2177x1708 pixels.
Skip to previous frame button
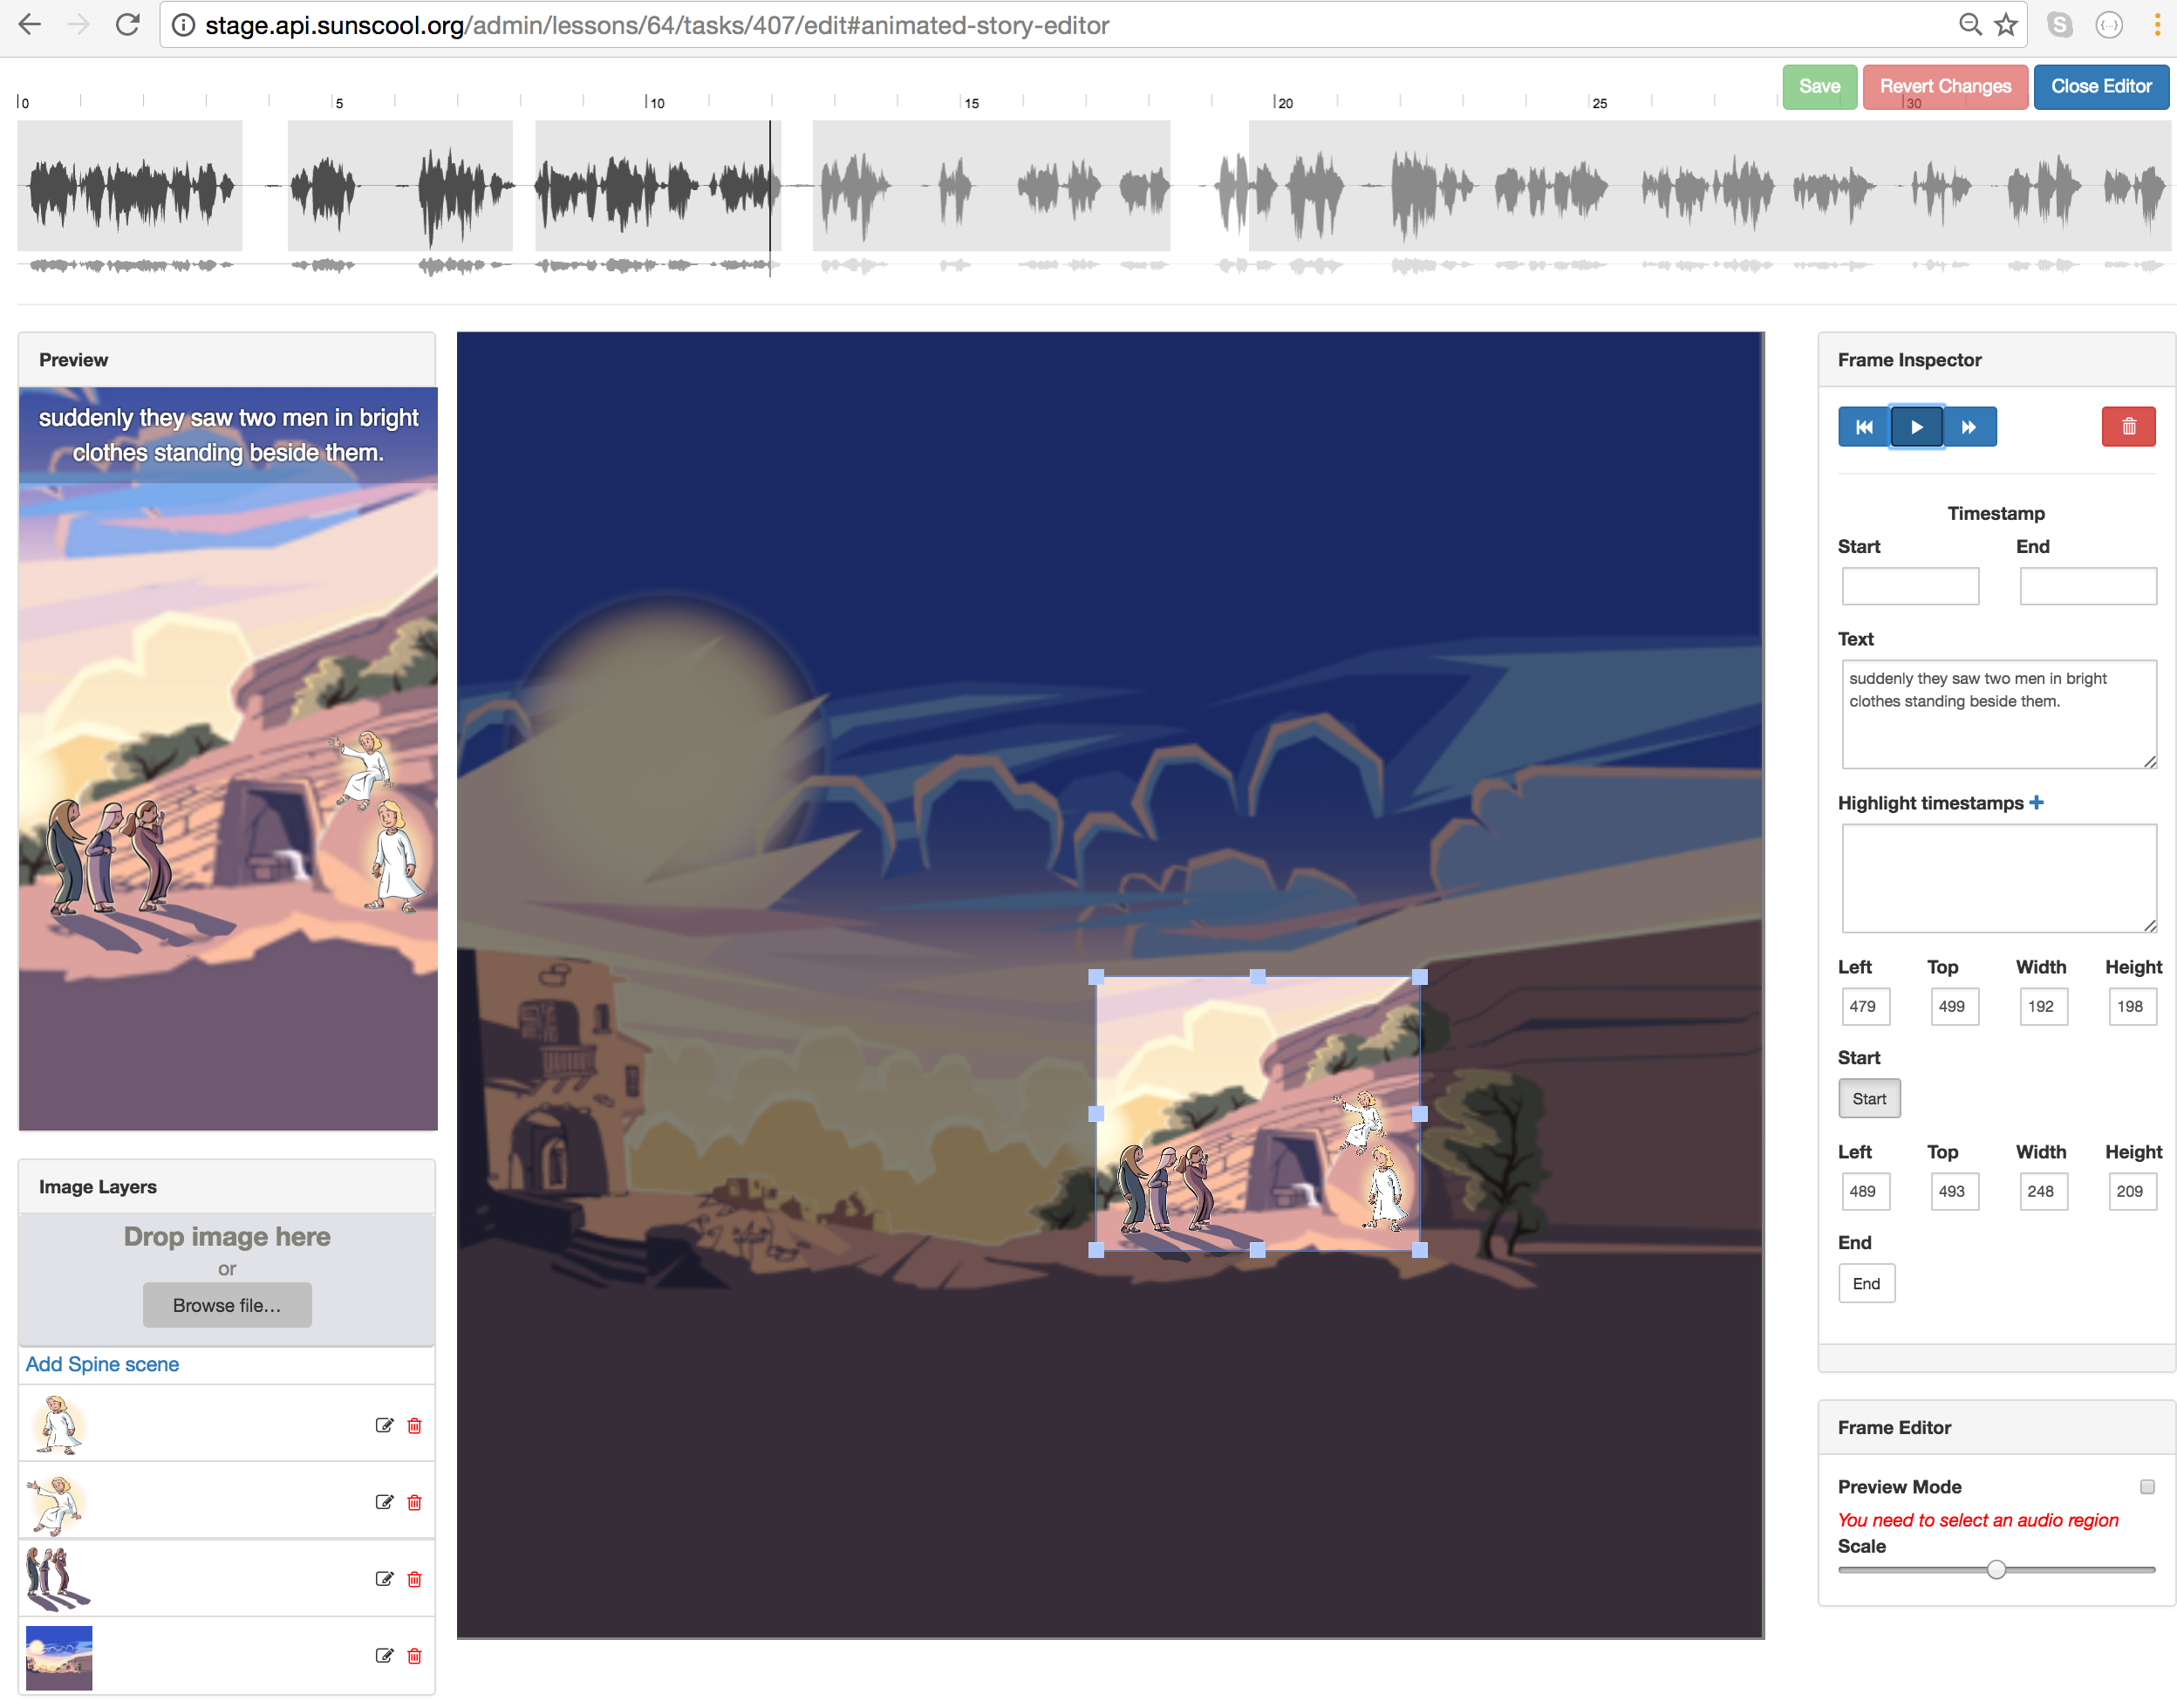coord(1864,427)
